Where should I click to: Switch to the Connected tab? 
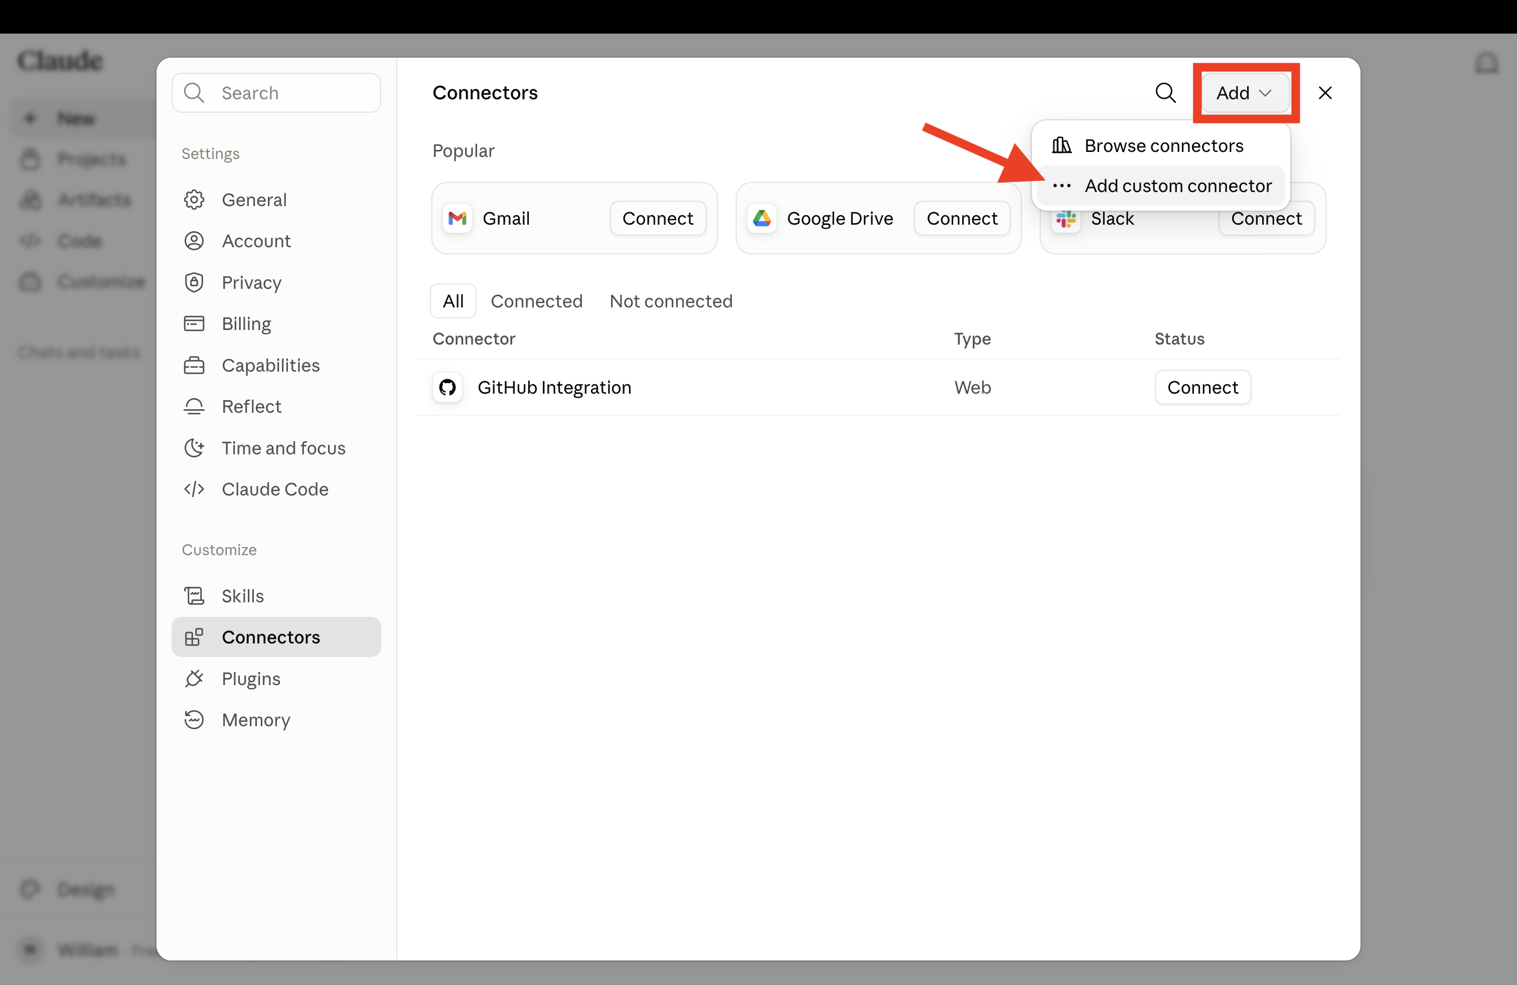click(x=536, y=301)
